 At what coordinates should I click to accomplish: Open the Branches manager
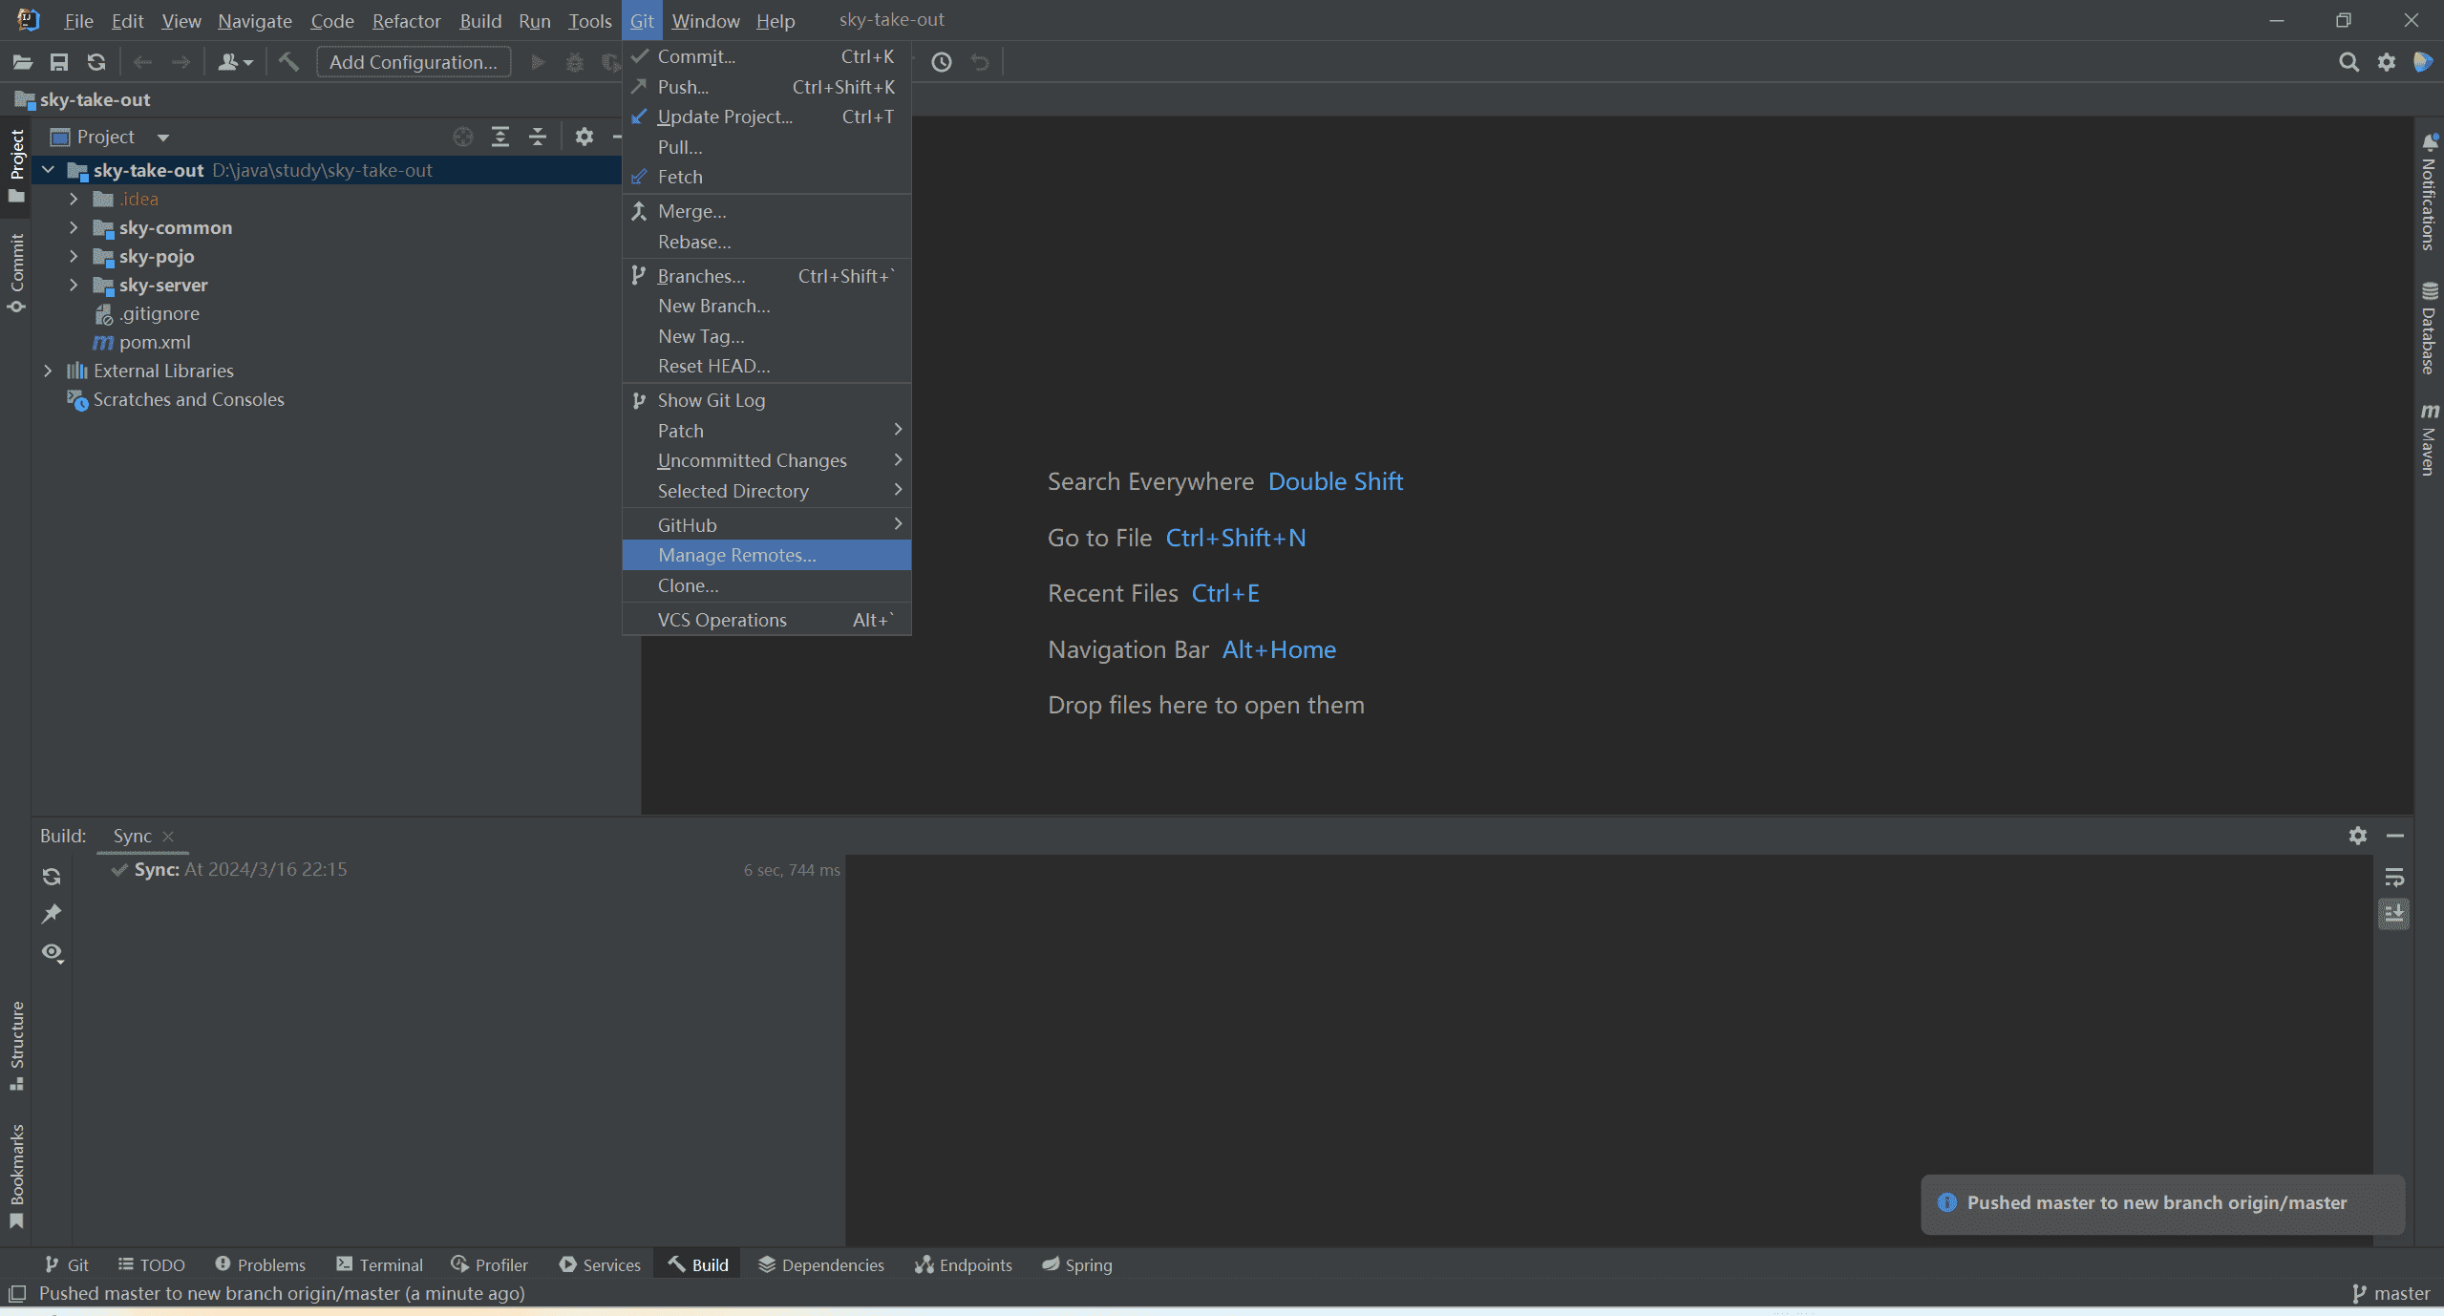tap(700, 274)
